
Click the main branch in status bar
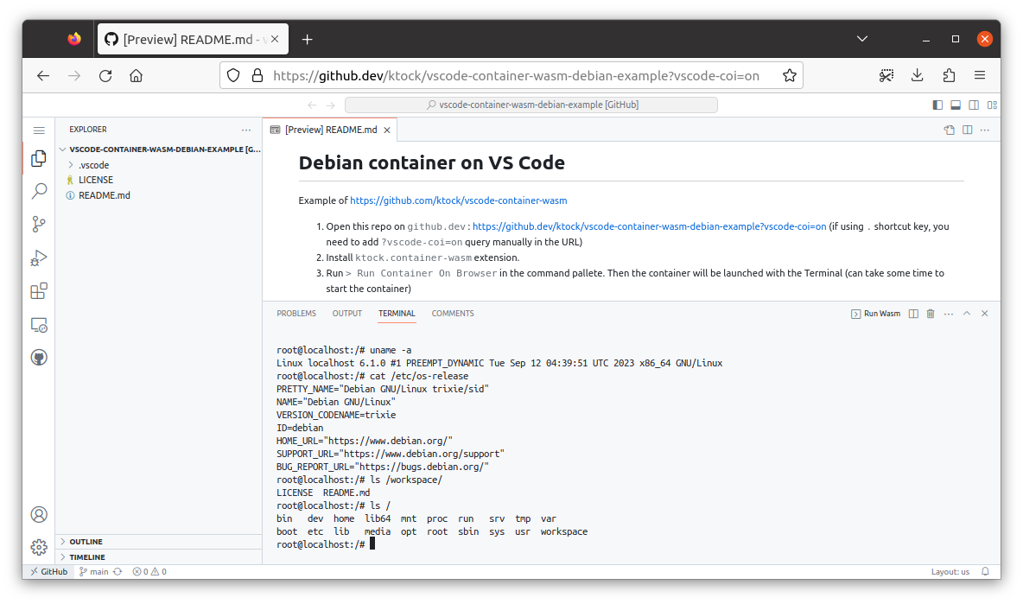[94, 572]
